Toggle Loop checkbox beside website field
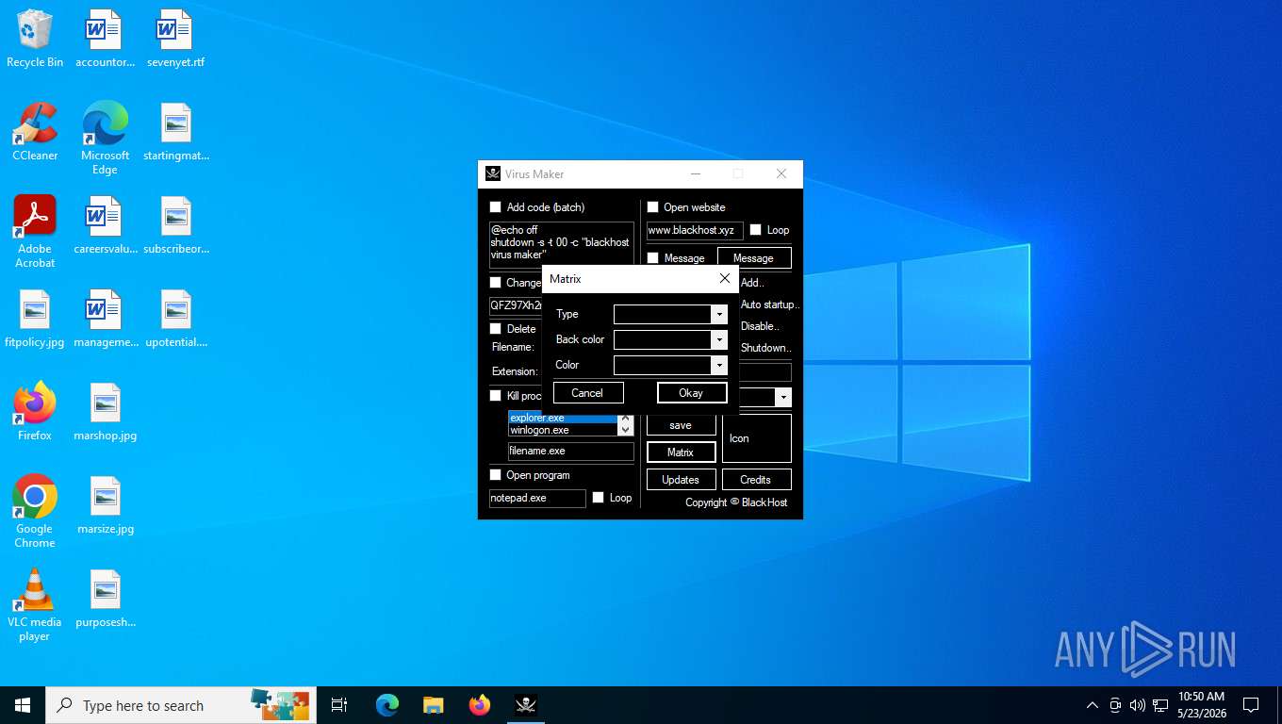 coord(755,230)
